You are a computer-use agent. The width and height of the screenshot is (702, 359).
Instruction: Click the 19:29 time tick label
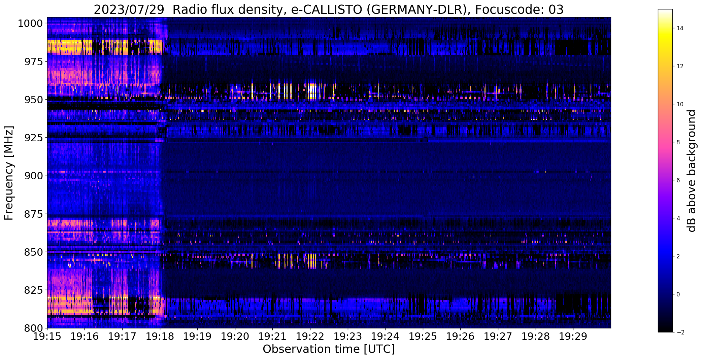pyautogui.click(x=573, y=336)
